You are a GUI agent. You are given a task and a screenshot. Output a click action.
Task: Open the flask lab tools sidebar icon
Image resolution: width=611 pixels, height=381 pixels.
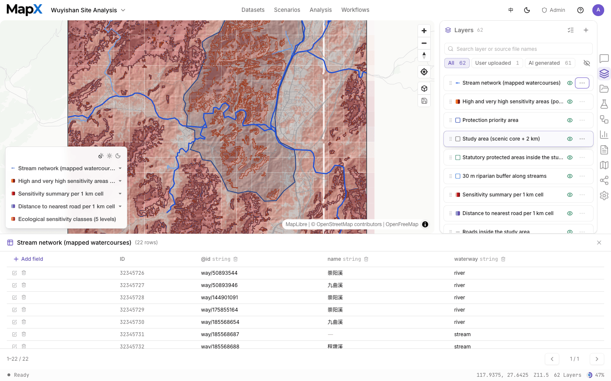pos(604,104)
